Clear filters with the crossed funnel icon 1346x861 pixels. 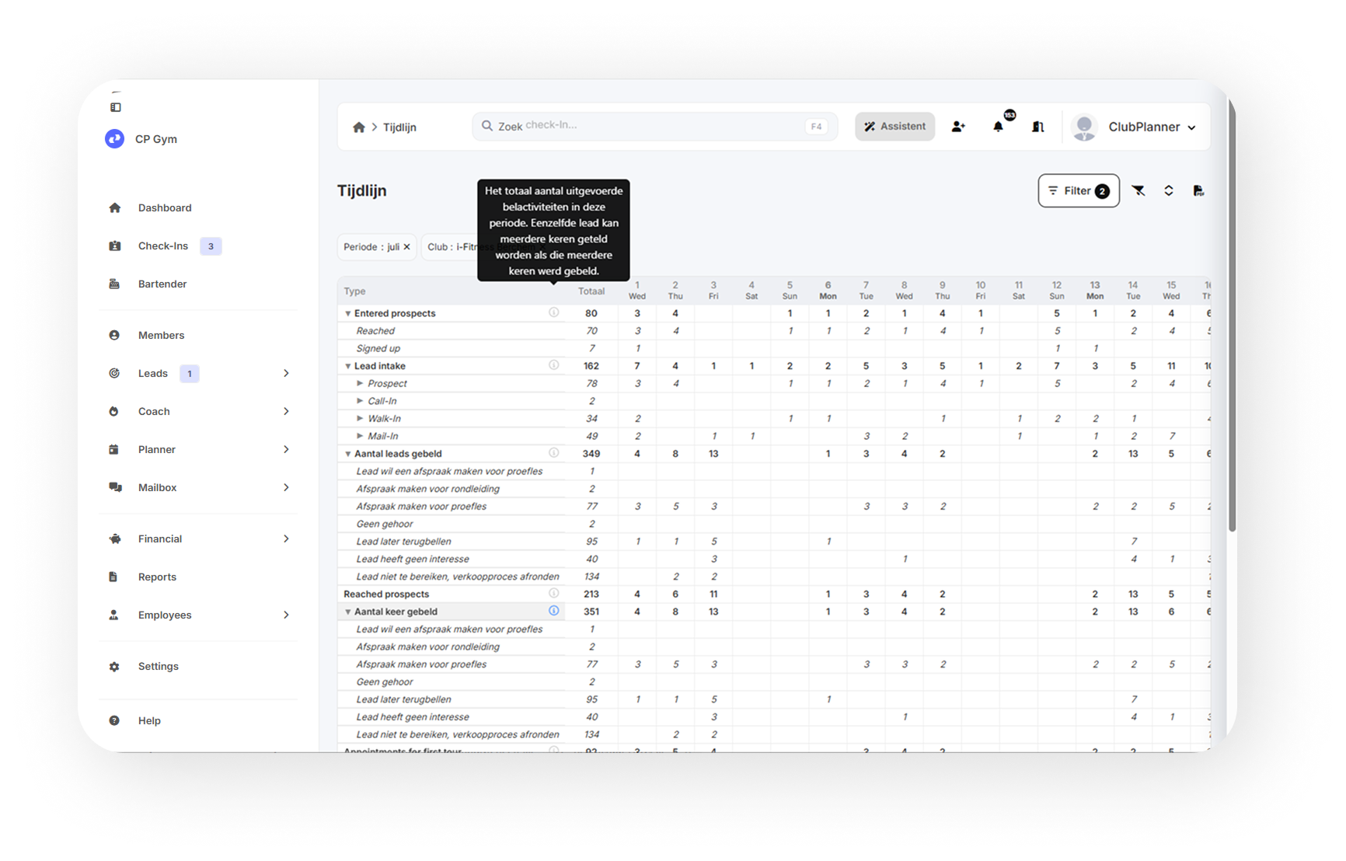[x=1139, y=190]
